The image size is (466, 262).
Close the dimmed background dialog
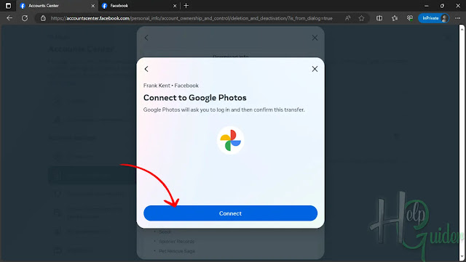point(315,38)
